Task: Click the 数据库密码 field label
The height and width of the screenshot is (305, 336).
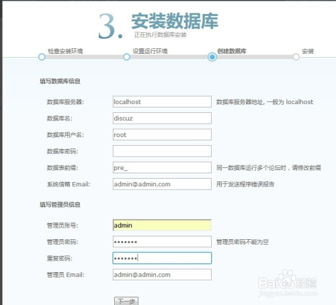Action: (62, 151)
